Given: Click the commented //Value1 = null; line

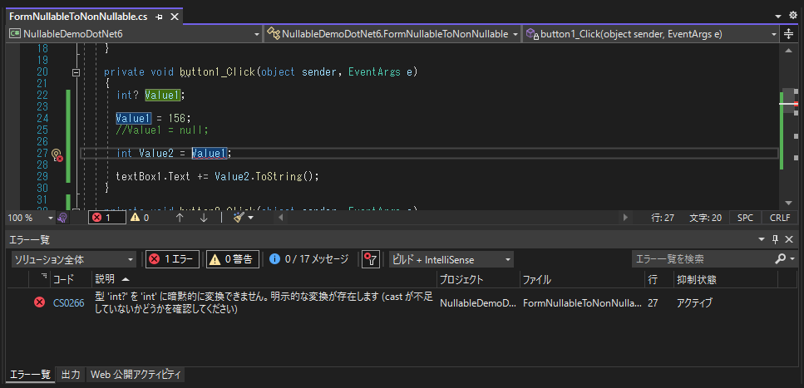Looking at the screenshot, I should [x=162, y=130].
